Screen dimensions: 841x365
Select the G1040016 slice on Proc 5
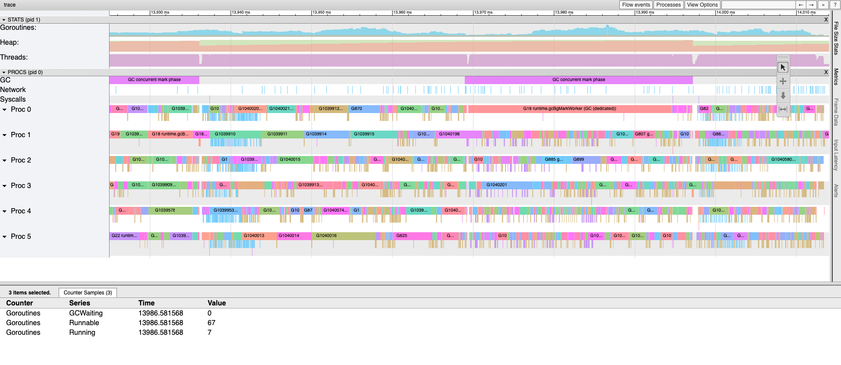click(343, 236)
